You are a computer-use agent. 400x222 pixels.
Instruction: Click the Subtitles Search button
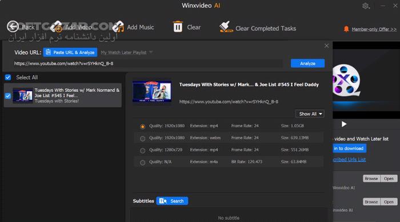pyautogui.click(x=172, y=201)
